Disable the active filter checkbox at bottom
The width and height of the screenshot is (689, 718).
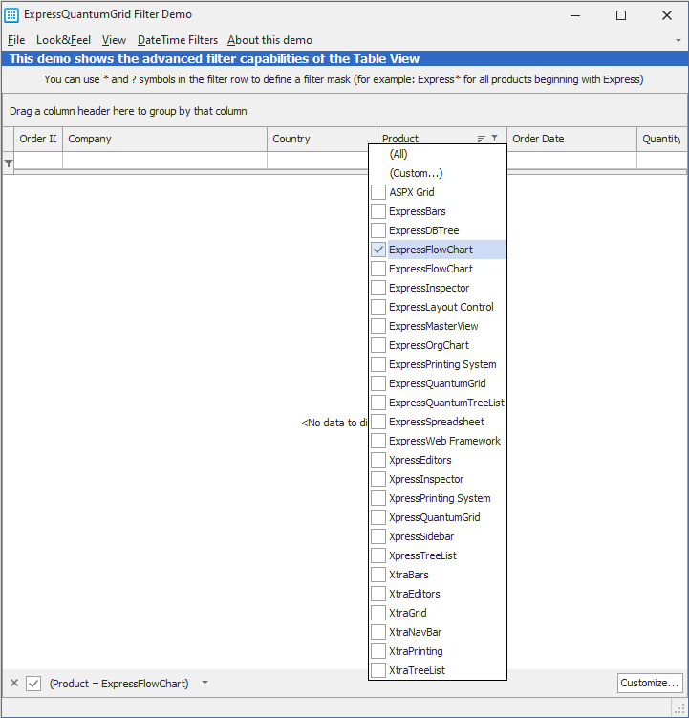[33, 684]
